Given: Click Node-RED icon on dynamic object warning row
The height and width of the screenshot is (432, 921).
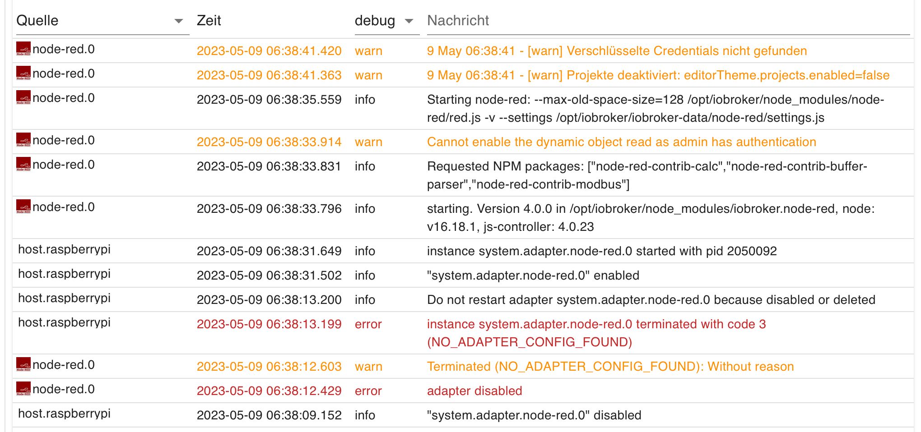Looking at the screenshot, I should click(23, 140).
